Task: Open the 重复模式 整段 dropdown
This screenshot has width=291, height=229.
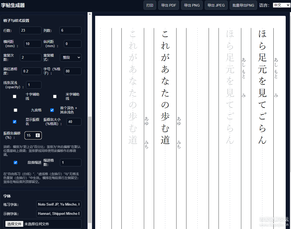Action: tap(71, 57)
